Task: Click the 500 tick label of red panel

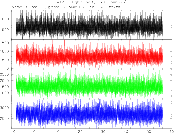Action: (6, 60)
